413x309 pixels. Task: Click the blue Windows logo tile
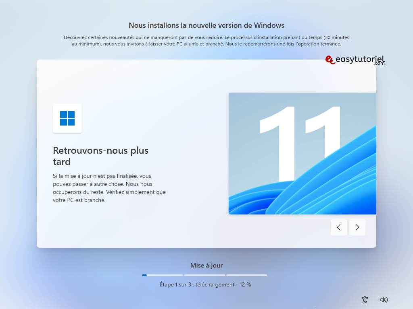67,118
